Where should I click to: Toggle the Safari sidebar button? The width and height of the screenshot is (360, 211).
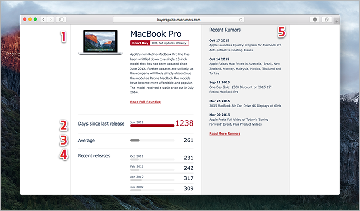point(61,20)
